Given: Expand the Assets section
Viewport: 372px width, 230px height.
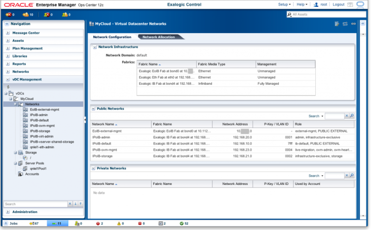Looking at the screenshot, I should [8, 41].
